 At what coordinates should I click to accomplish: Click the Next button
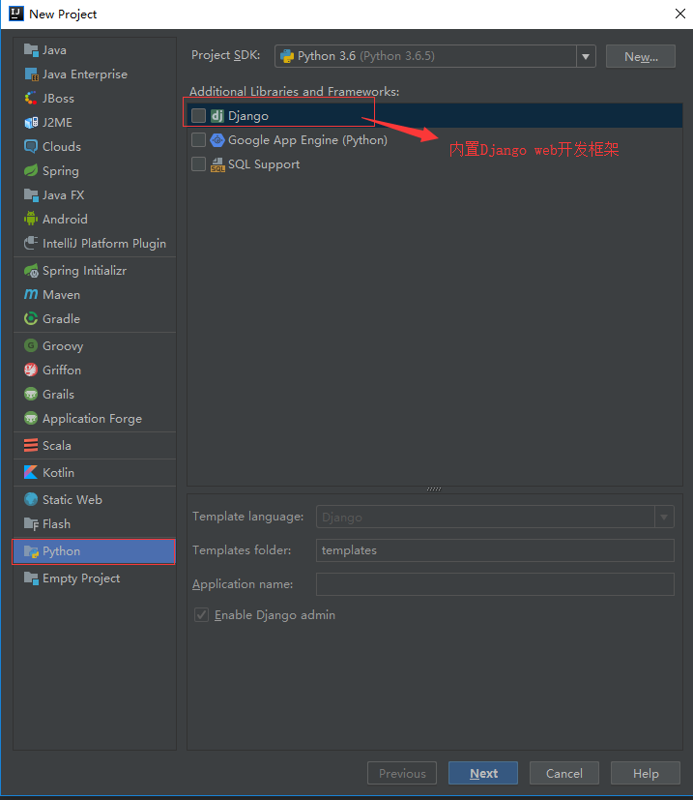(x=483, y=773)
